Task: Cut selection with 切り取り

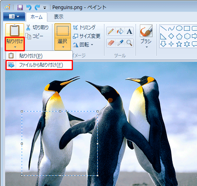Action: [x=37, y=28]
